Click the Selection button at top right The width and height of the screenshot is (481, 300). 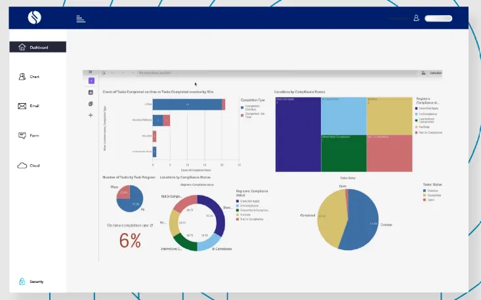click(x=436, y=73)
